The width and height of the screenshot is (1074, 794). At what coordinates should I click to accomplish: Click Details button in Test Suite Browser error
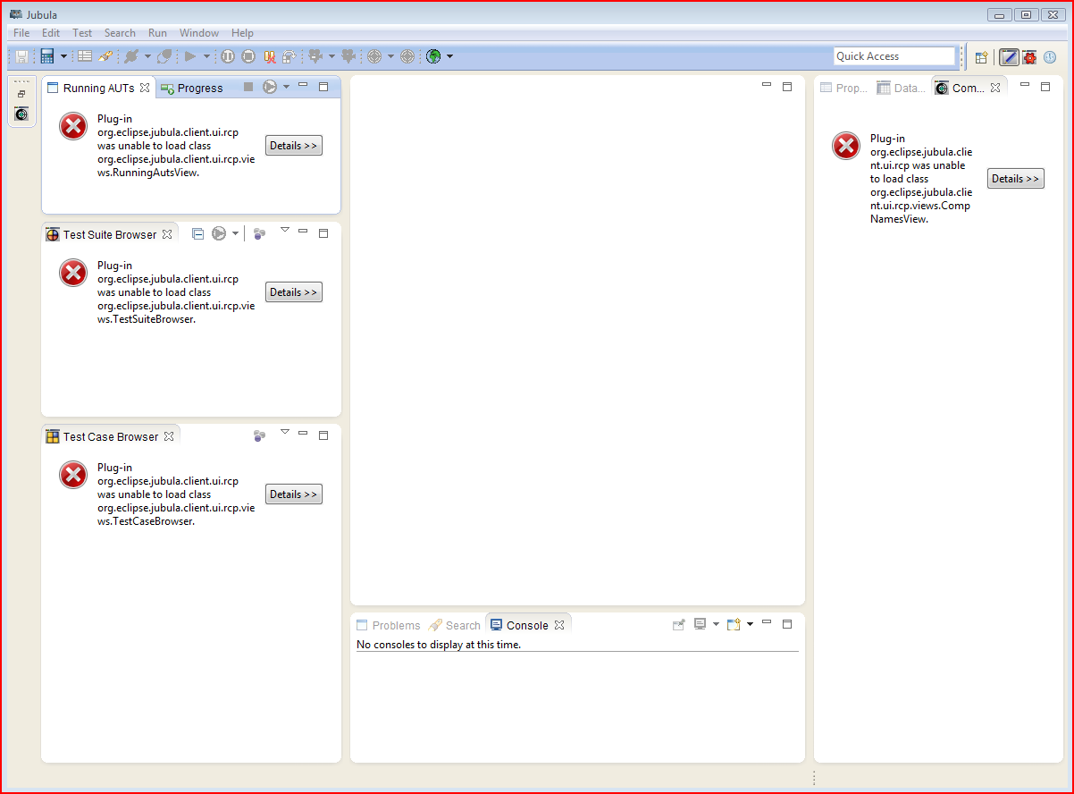point(294,292)
